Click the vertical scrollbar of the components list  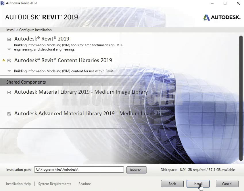click(241, 98)
